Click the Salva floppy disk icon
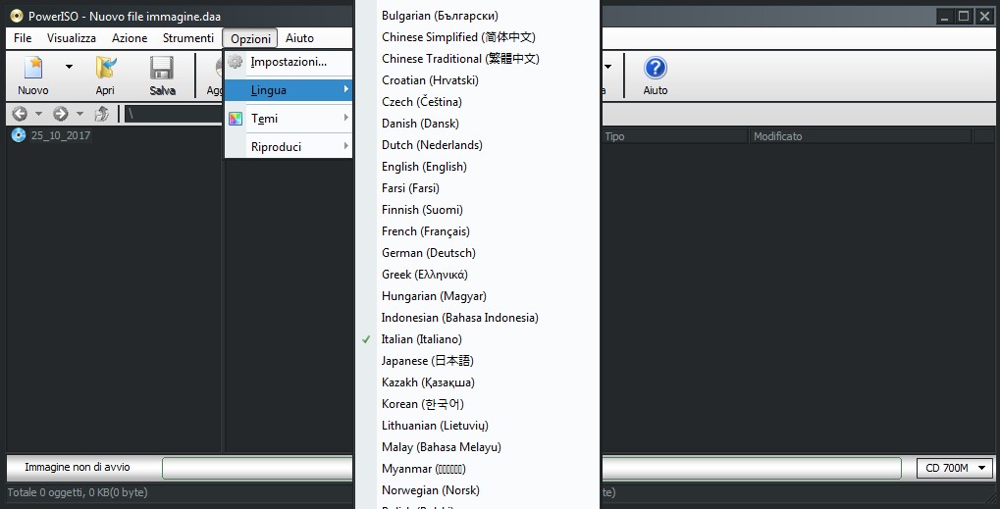This screenshot has width=1000, height=509. [x=162, y=69]
